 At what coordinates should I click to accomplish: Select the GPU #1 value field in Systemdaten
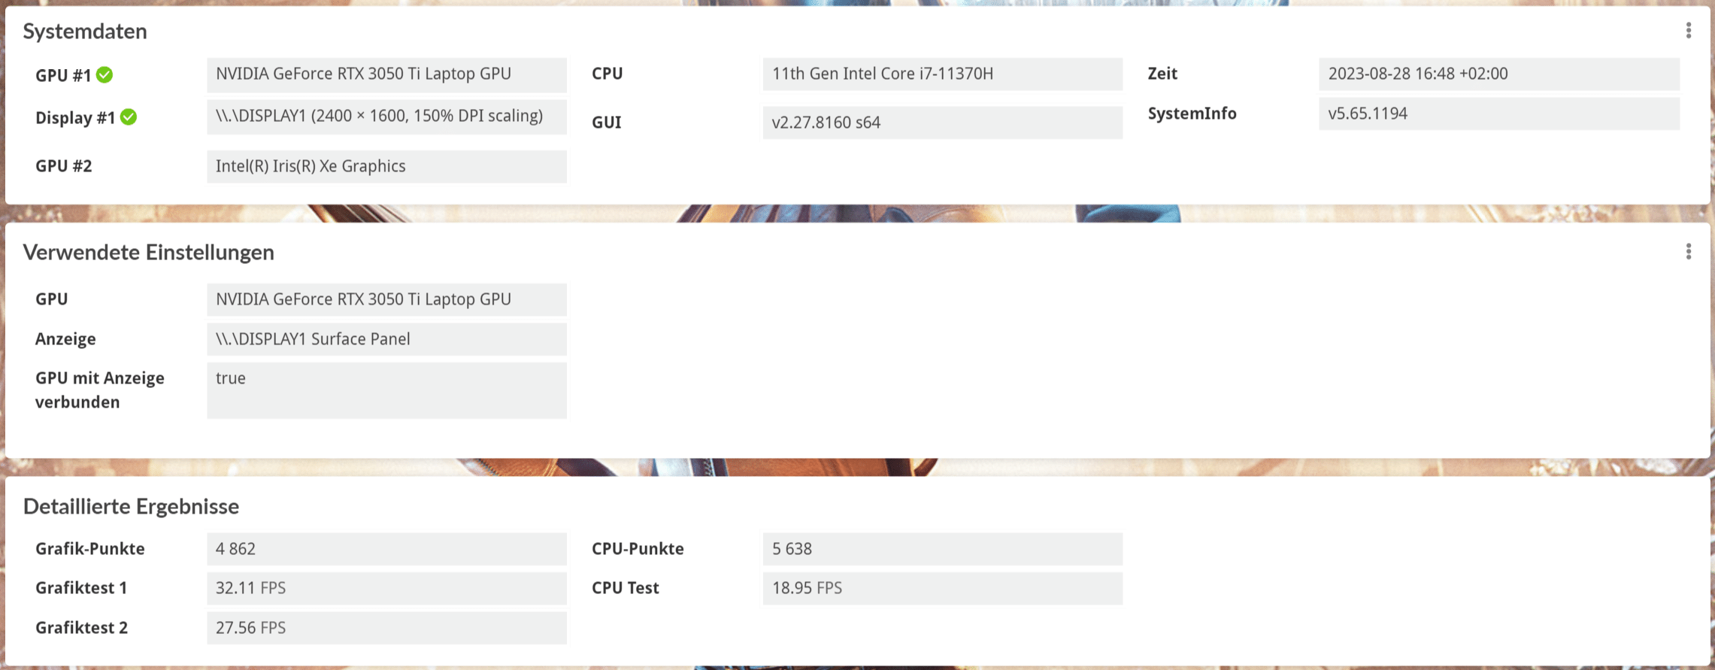pyautogui.click(x=386, y=74)
